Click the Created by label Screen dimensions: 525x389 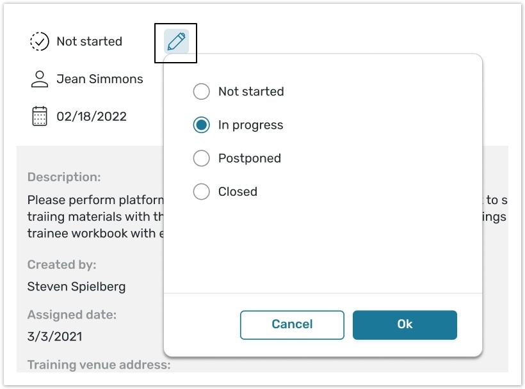(x=61, y=264)
